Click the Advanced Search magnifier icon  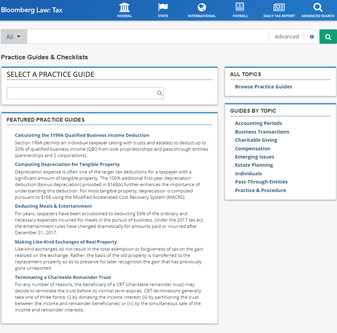tap(318, 7)
